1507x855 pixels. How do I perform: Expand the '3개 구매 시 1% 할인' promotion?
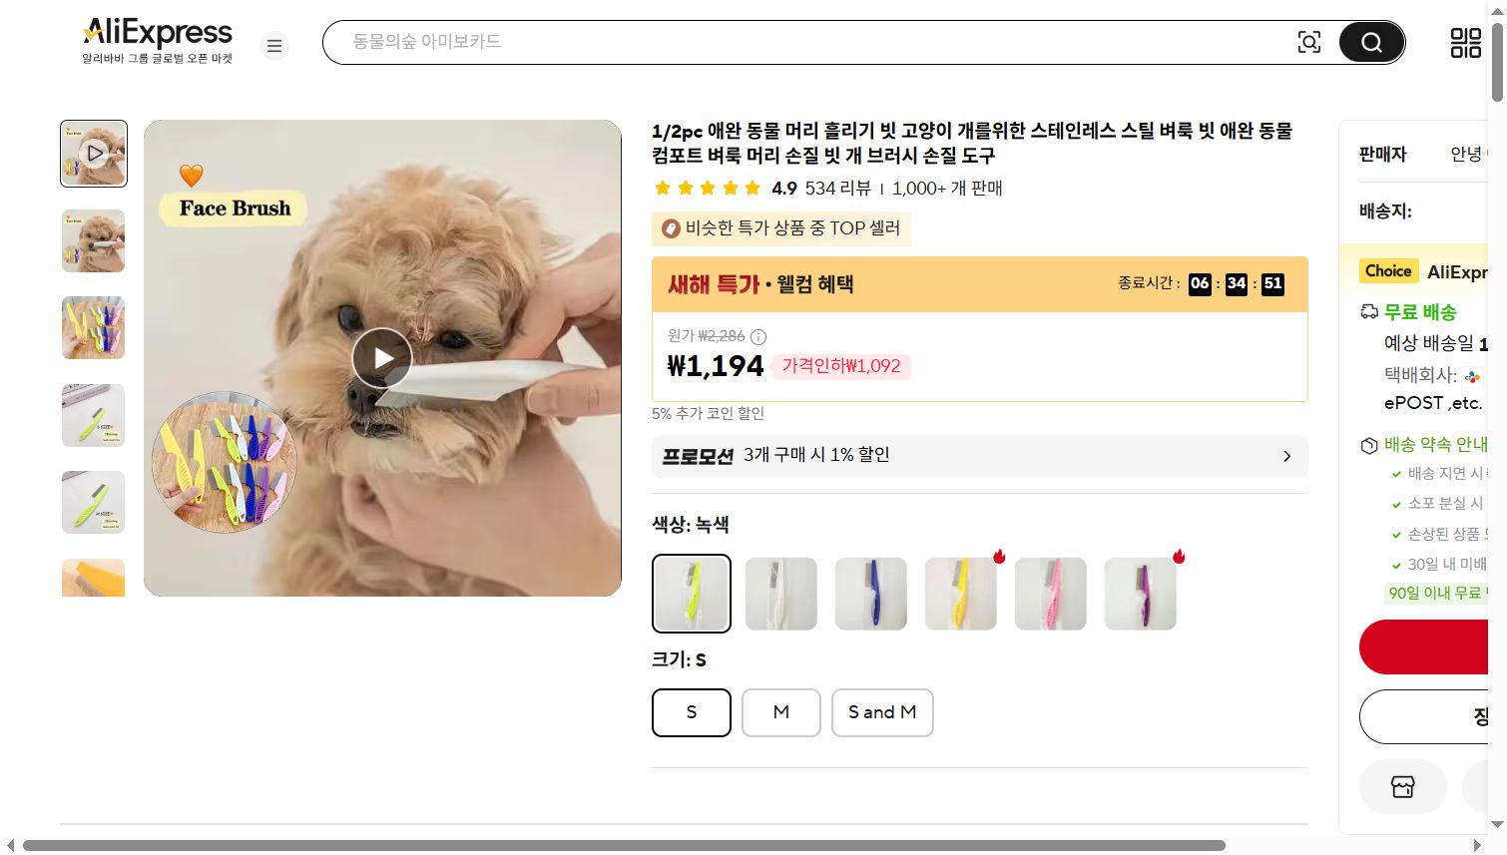pos(979,456)
